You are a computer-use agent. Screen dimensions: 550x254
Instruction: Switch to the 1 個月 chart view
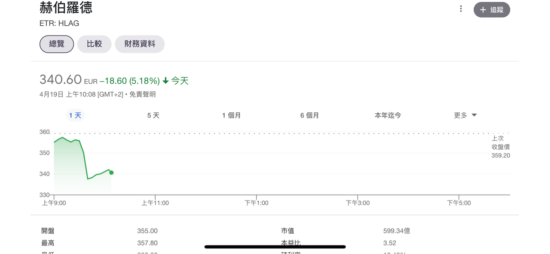point(232,115)
